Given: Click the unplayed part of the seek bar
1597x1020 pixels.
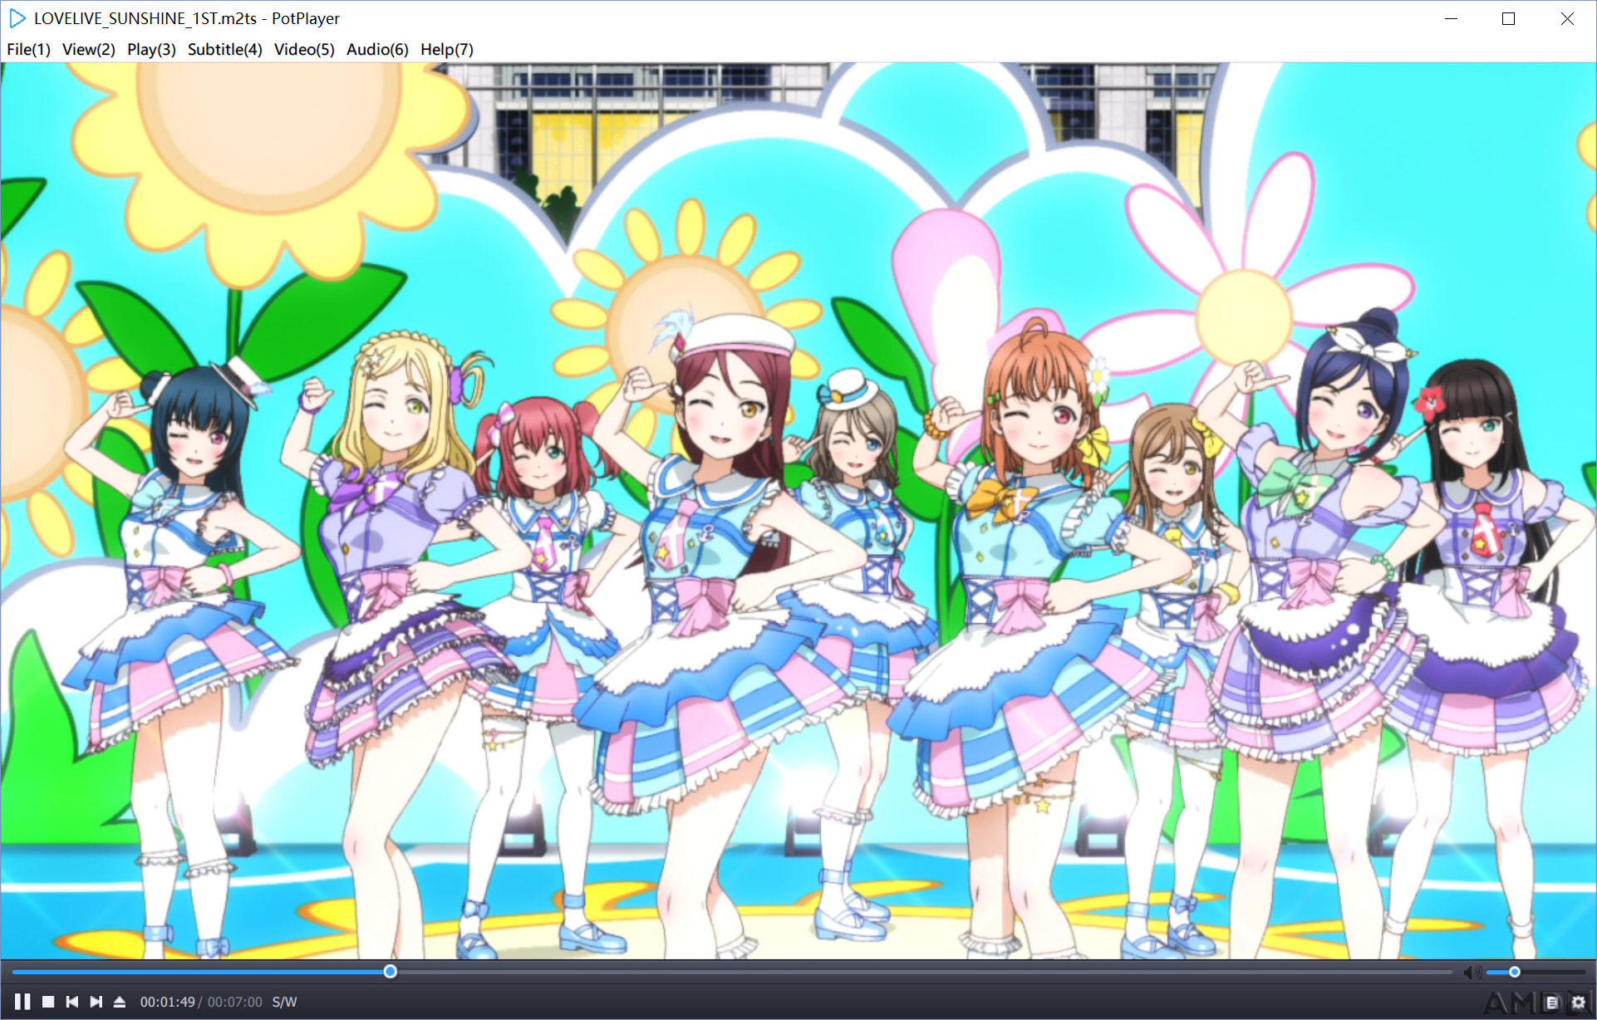Looking at the screenshot, I should coord(924,972).
